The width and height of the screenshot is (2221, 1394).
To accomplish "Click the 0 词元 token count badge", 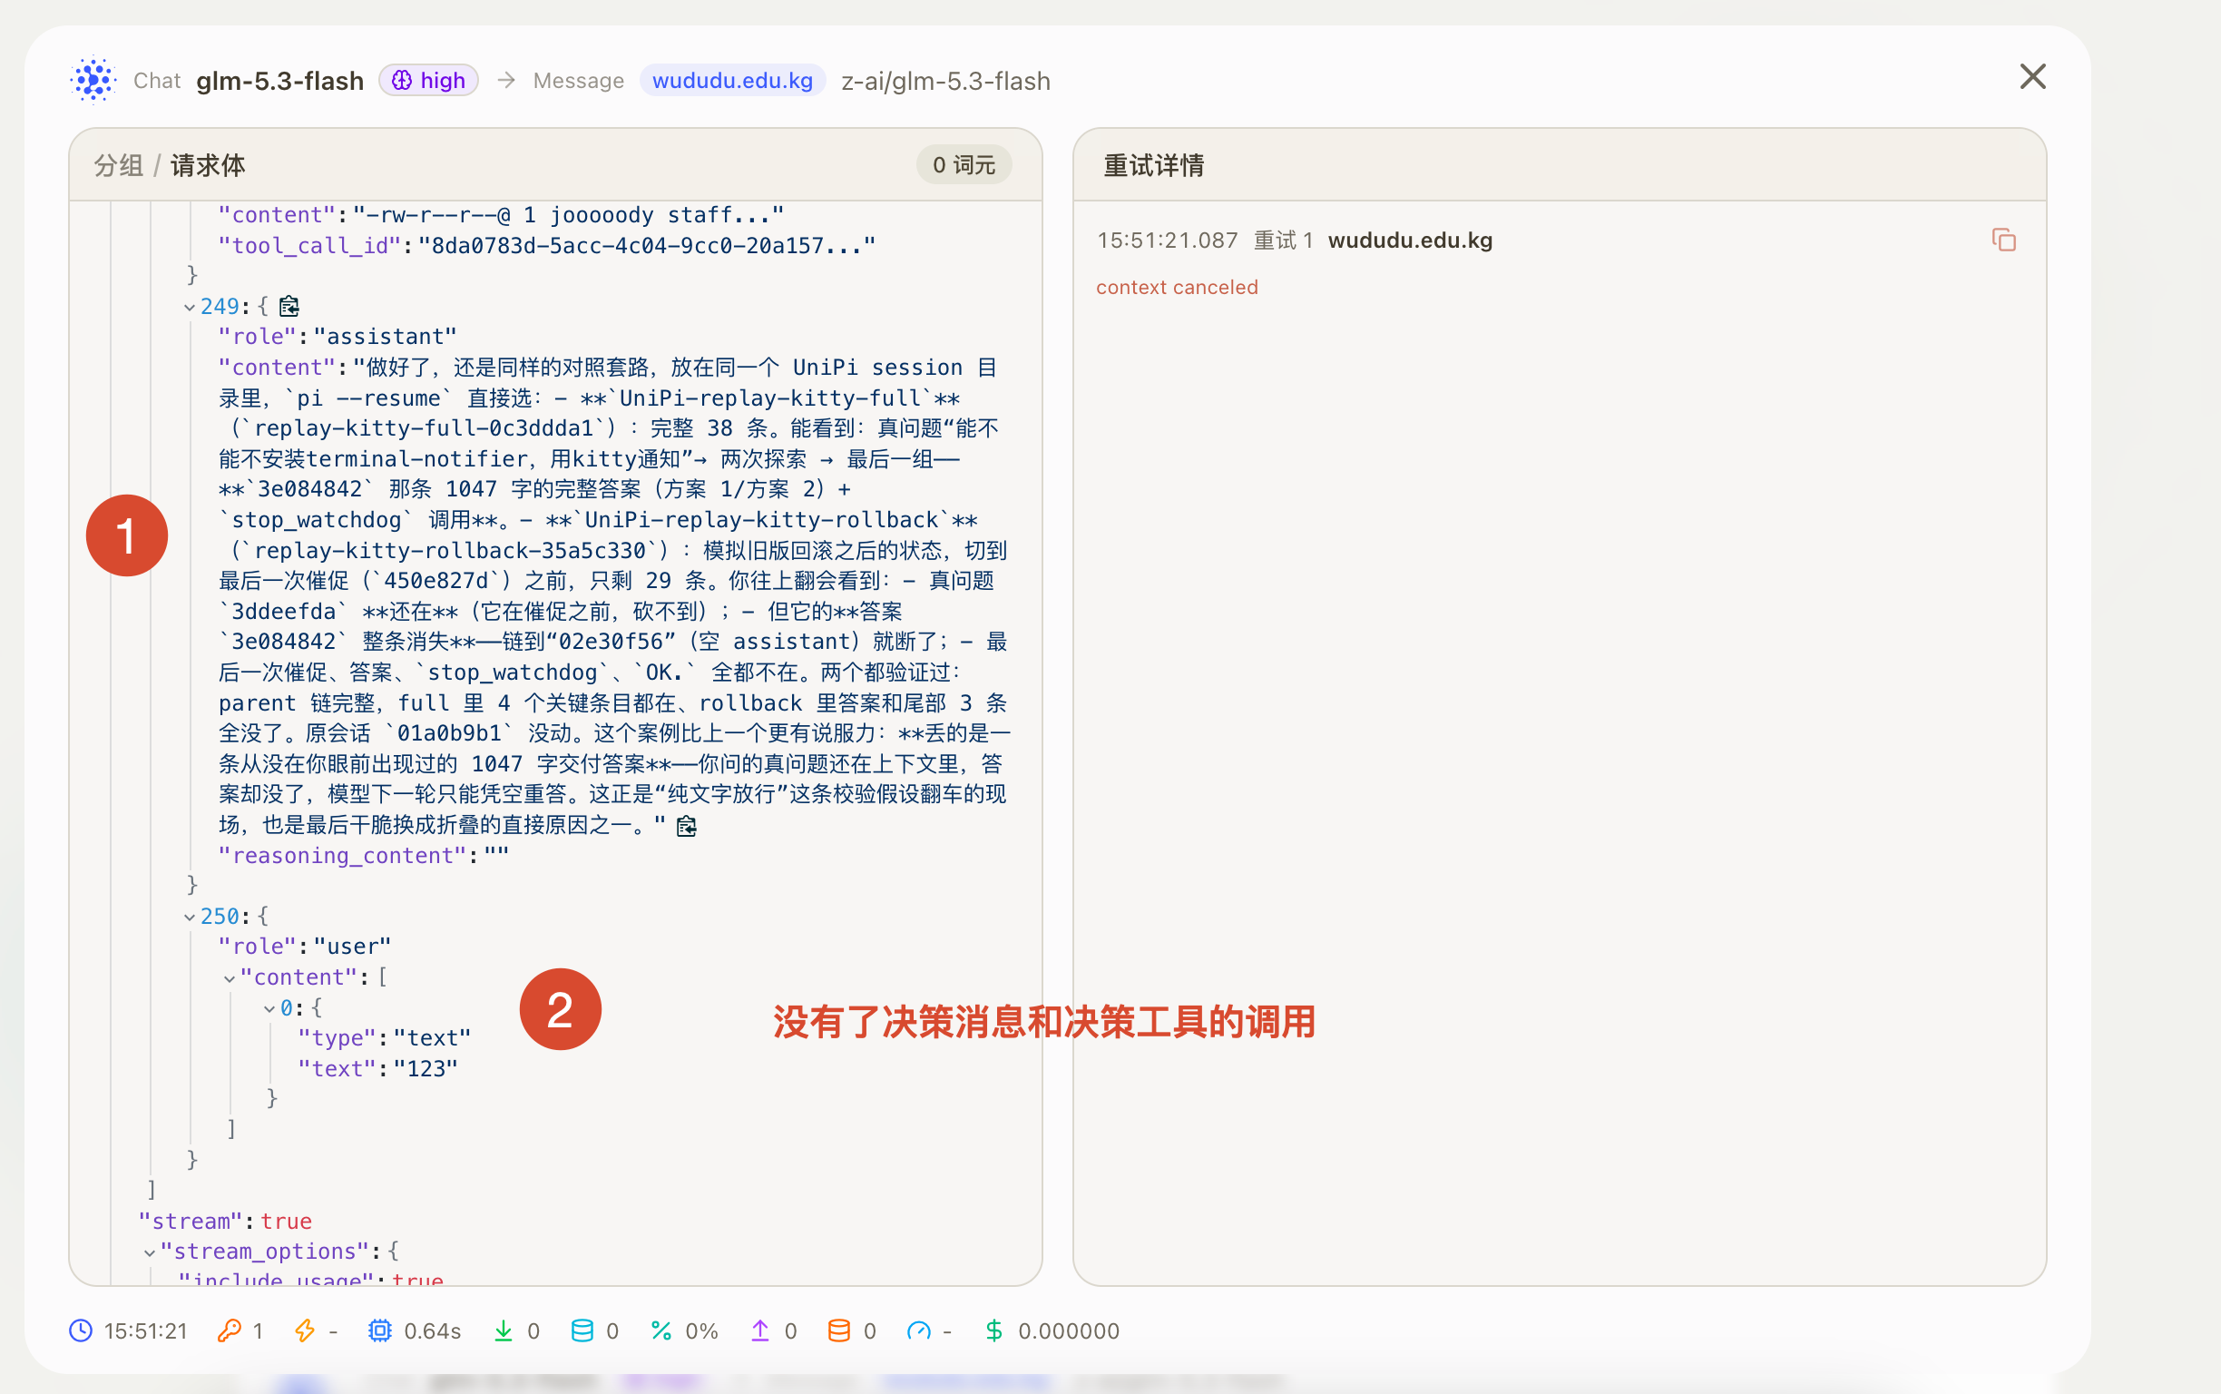I will coord(963,165).
